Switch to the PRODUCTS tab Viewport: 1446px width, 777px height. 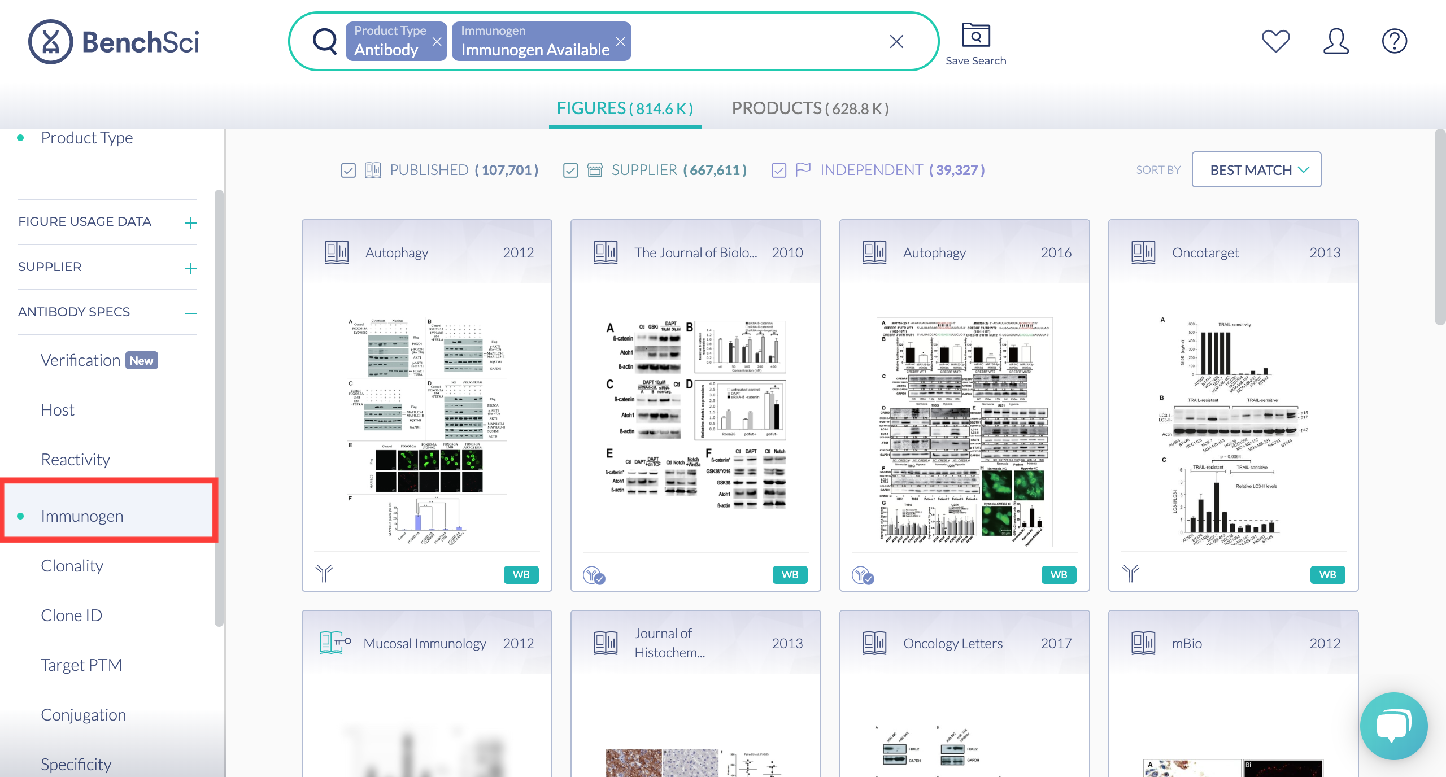810,108
